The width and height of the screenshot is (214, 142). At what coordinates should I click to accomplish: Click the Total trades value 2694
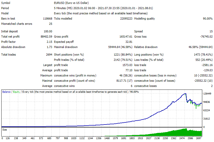point(49,55)
